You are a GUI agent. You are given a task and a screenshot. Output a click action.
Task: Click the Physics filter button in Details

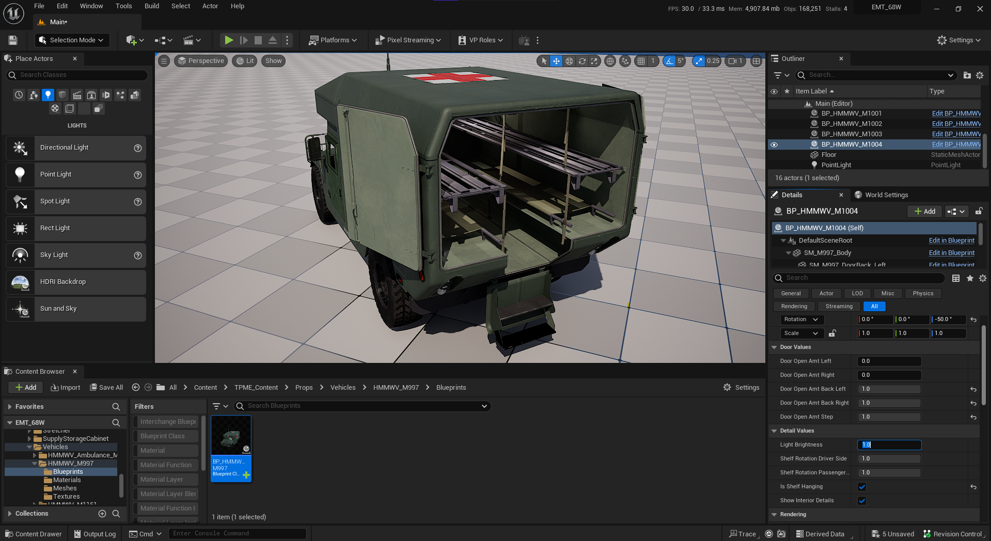(x=922, y=294)
